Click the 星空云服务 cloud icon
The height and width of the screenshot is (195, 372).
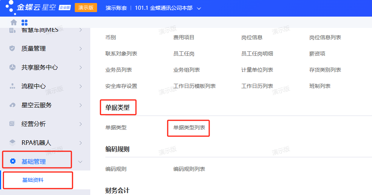[12, 105]
